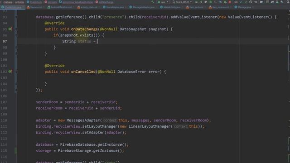The height and width of the screenshot is (163, 290).
Task: Click the red Stop button in toolbar
Action: (x=230, y=2)
